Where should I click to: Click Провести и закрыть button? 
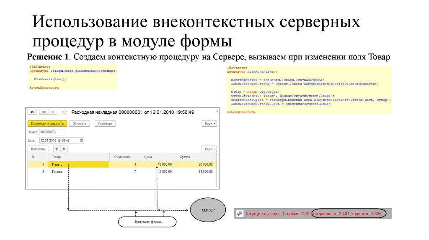point(47,123)
